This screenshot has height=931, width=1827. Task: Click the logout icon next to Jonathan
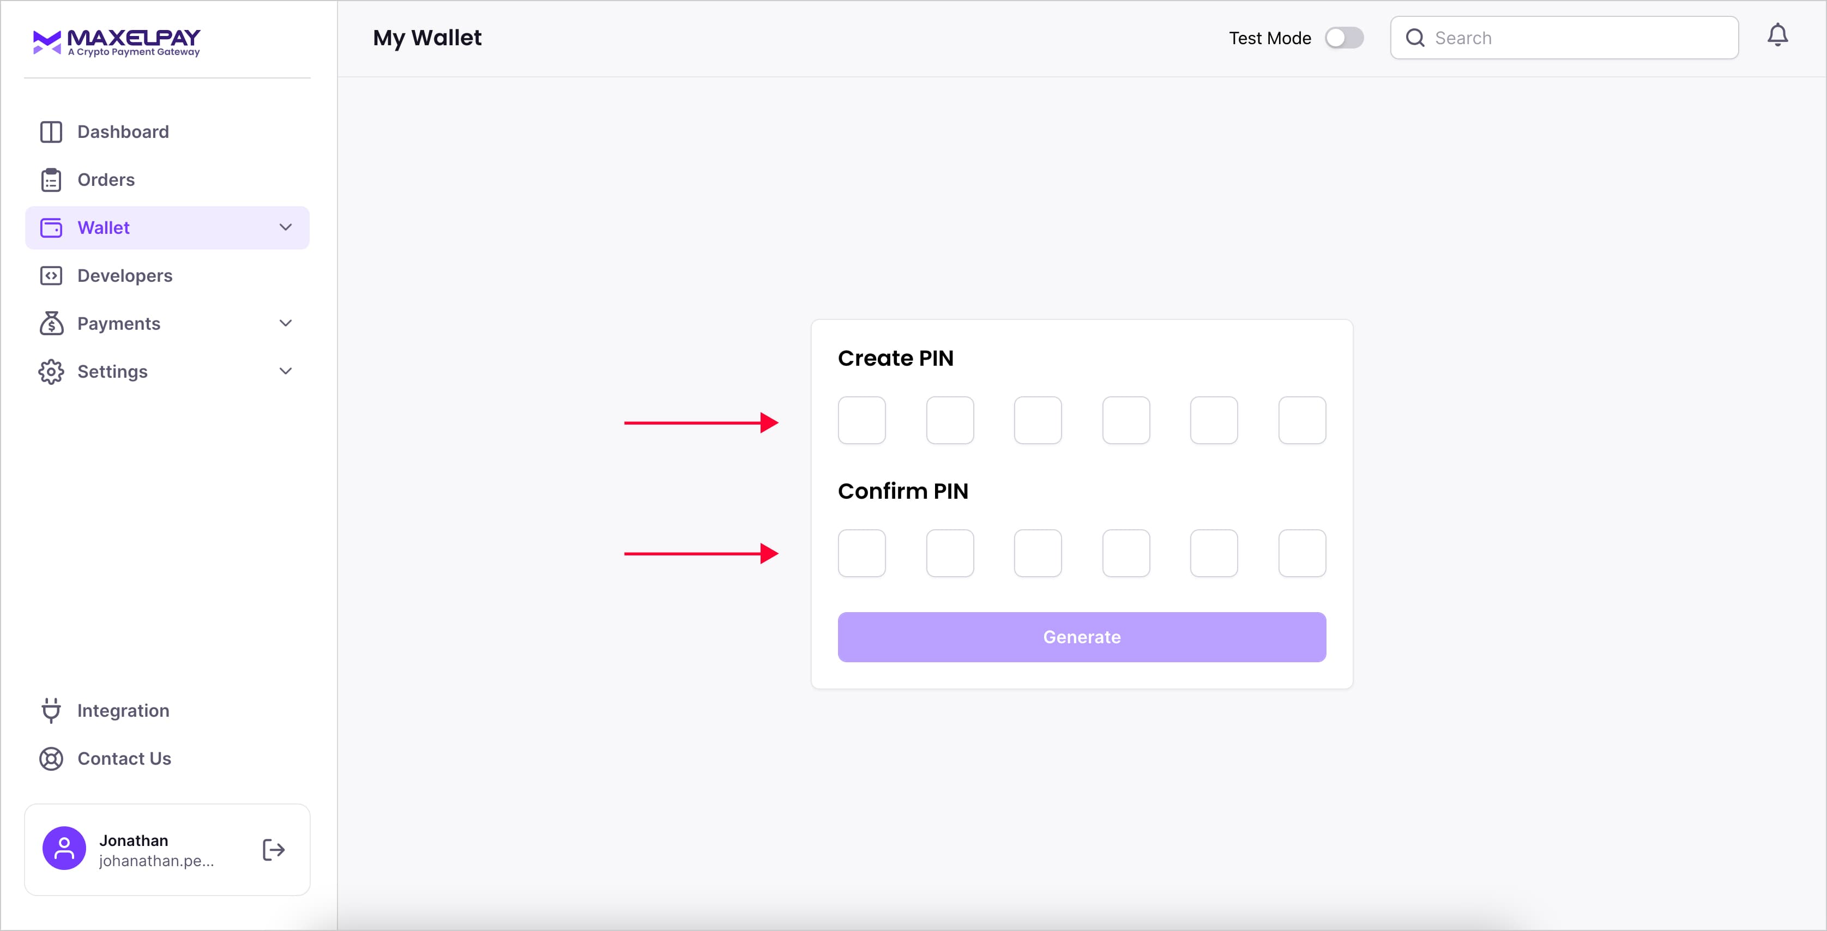coord(273,849)
